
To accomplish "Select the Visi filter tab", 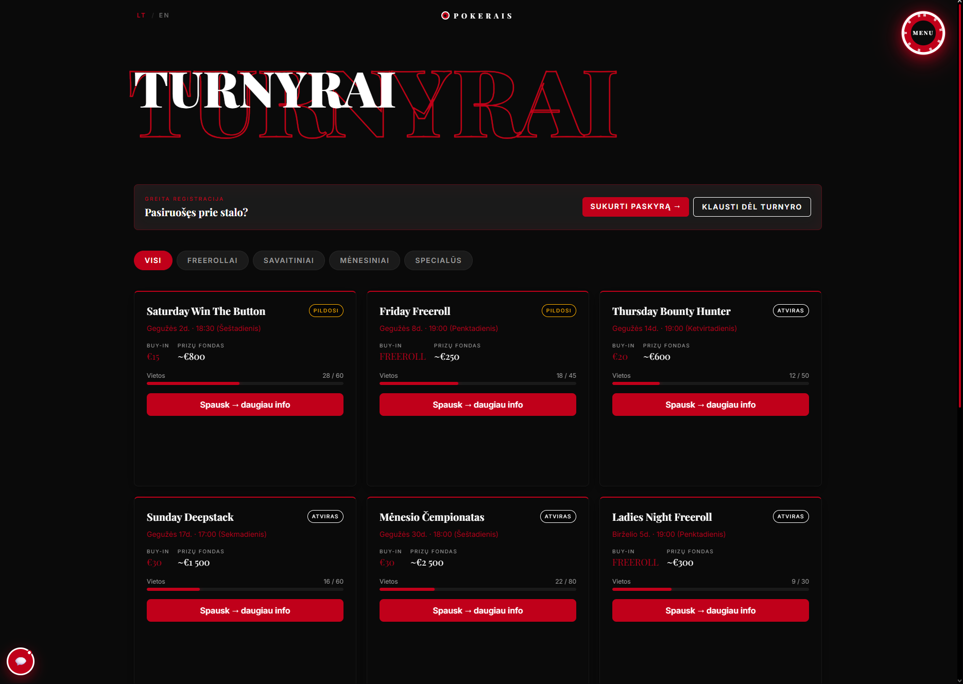I will pos(153,260).
